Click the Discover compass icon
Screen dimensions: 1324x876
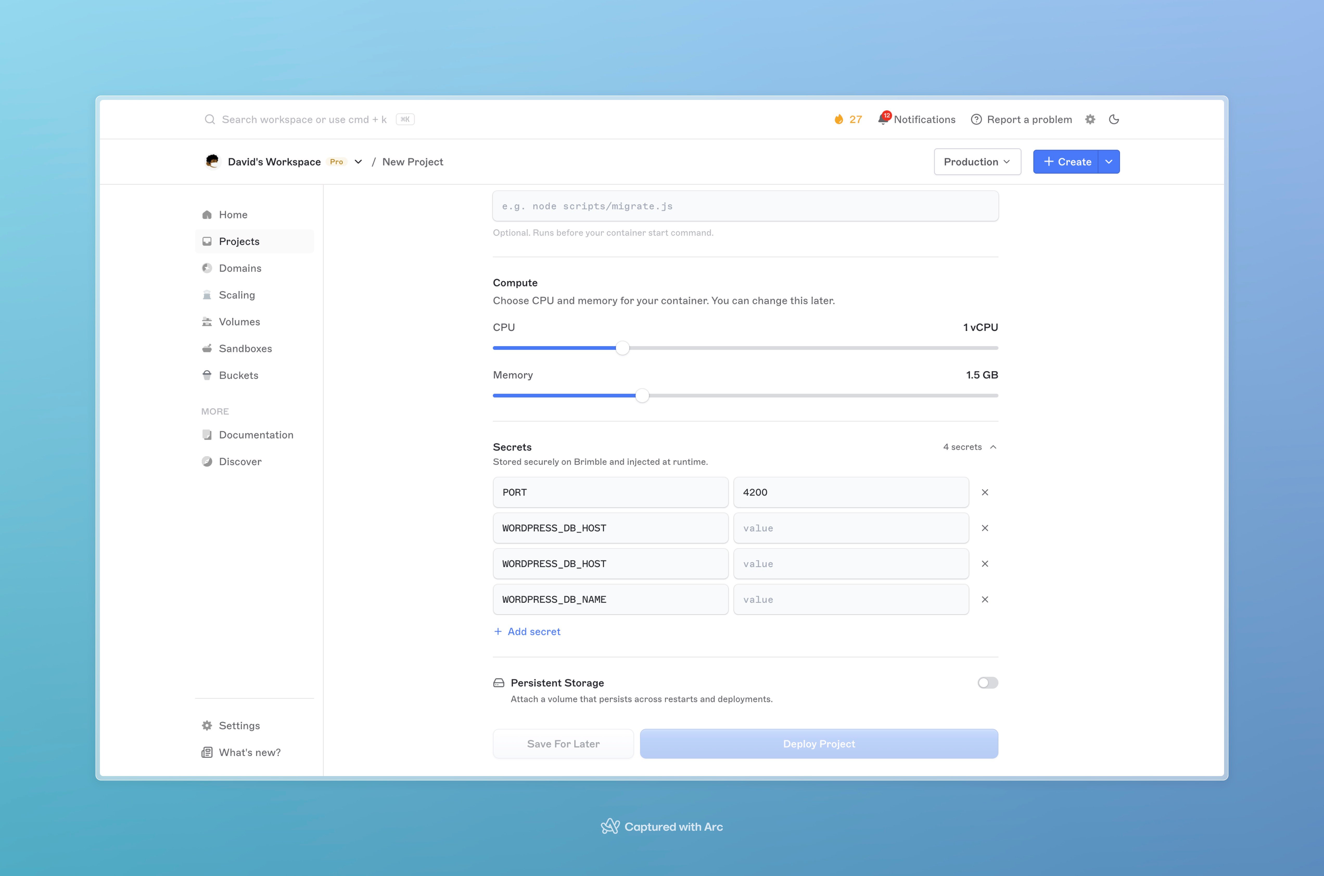[x=207, y=461]
